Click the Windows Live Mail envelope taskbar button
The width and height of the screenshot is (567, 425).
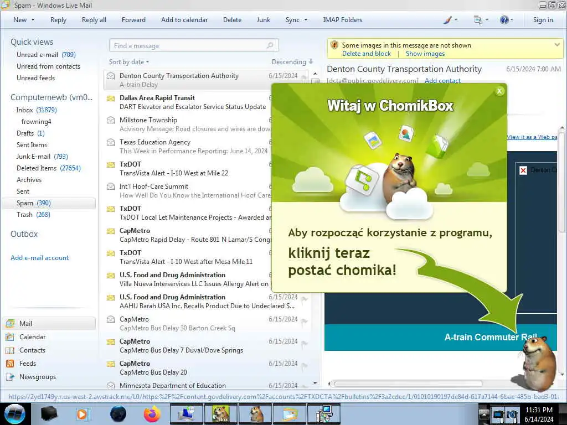tap(289, 414)
